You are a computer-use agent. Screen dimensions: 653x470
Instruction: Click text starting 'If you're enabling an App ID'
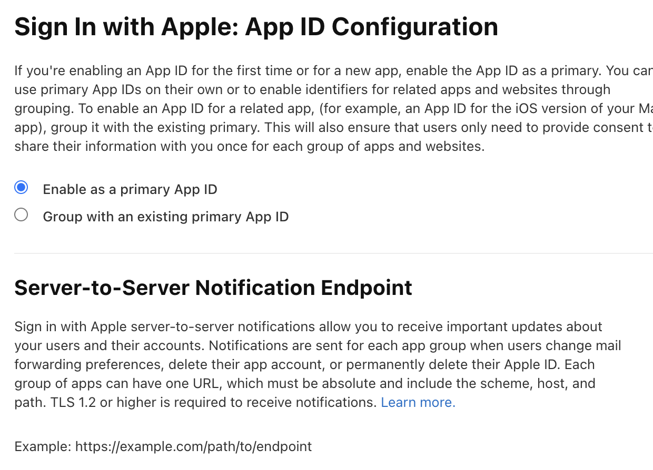pyautogui.click(x=333, y=108)
